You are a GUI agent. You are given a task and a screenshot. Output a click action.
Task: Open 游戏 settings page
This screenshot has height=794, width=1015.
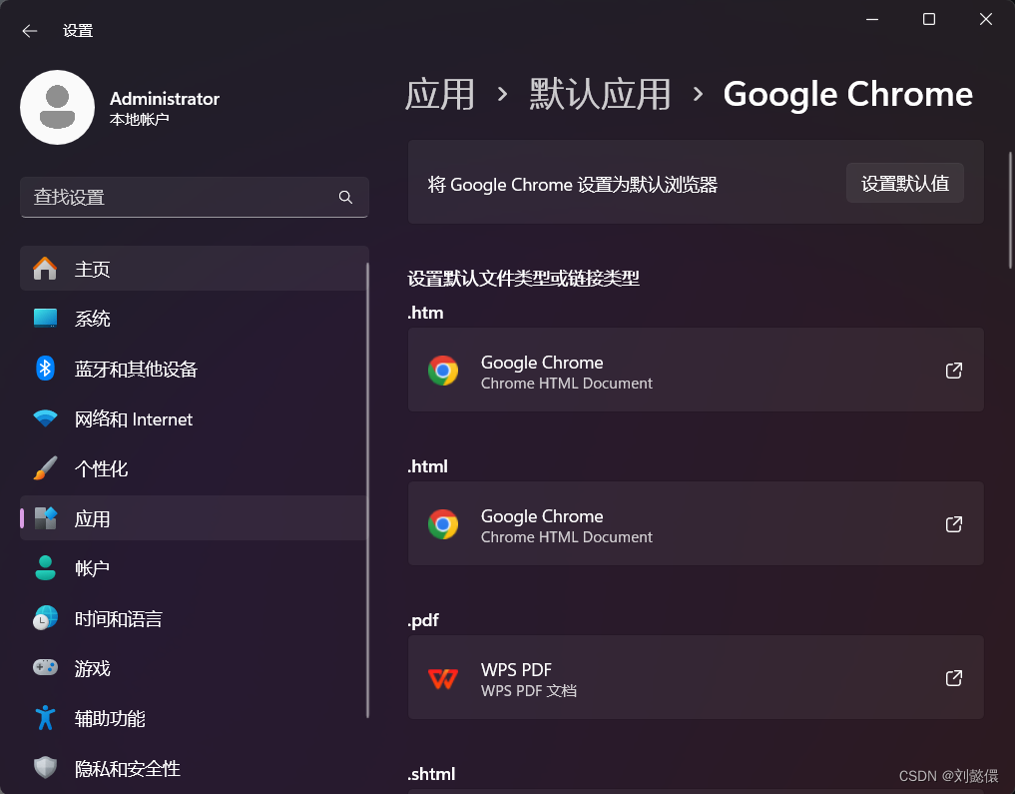coord(195,668)
